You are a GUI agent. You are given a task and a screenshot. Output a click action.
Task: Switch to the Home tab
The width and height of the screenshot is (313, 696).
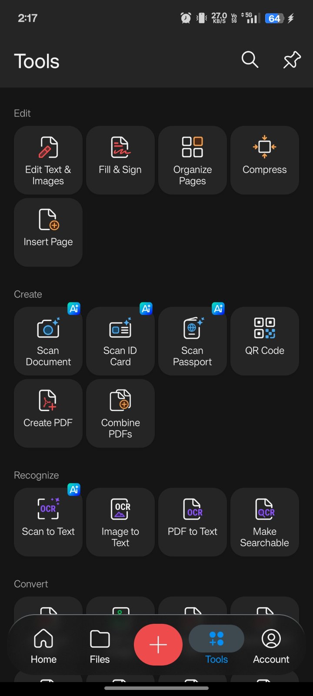click(43, 646)
